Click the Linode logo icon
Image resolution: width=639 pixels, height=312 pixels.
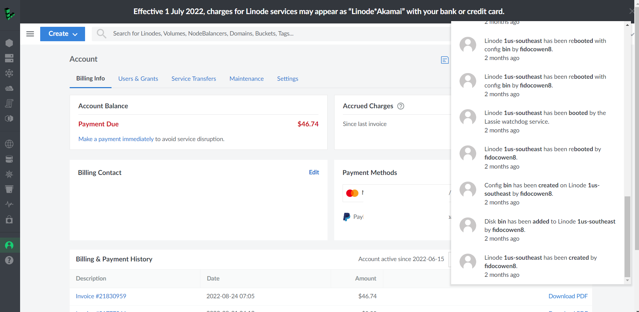point(10,14)
